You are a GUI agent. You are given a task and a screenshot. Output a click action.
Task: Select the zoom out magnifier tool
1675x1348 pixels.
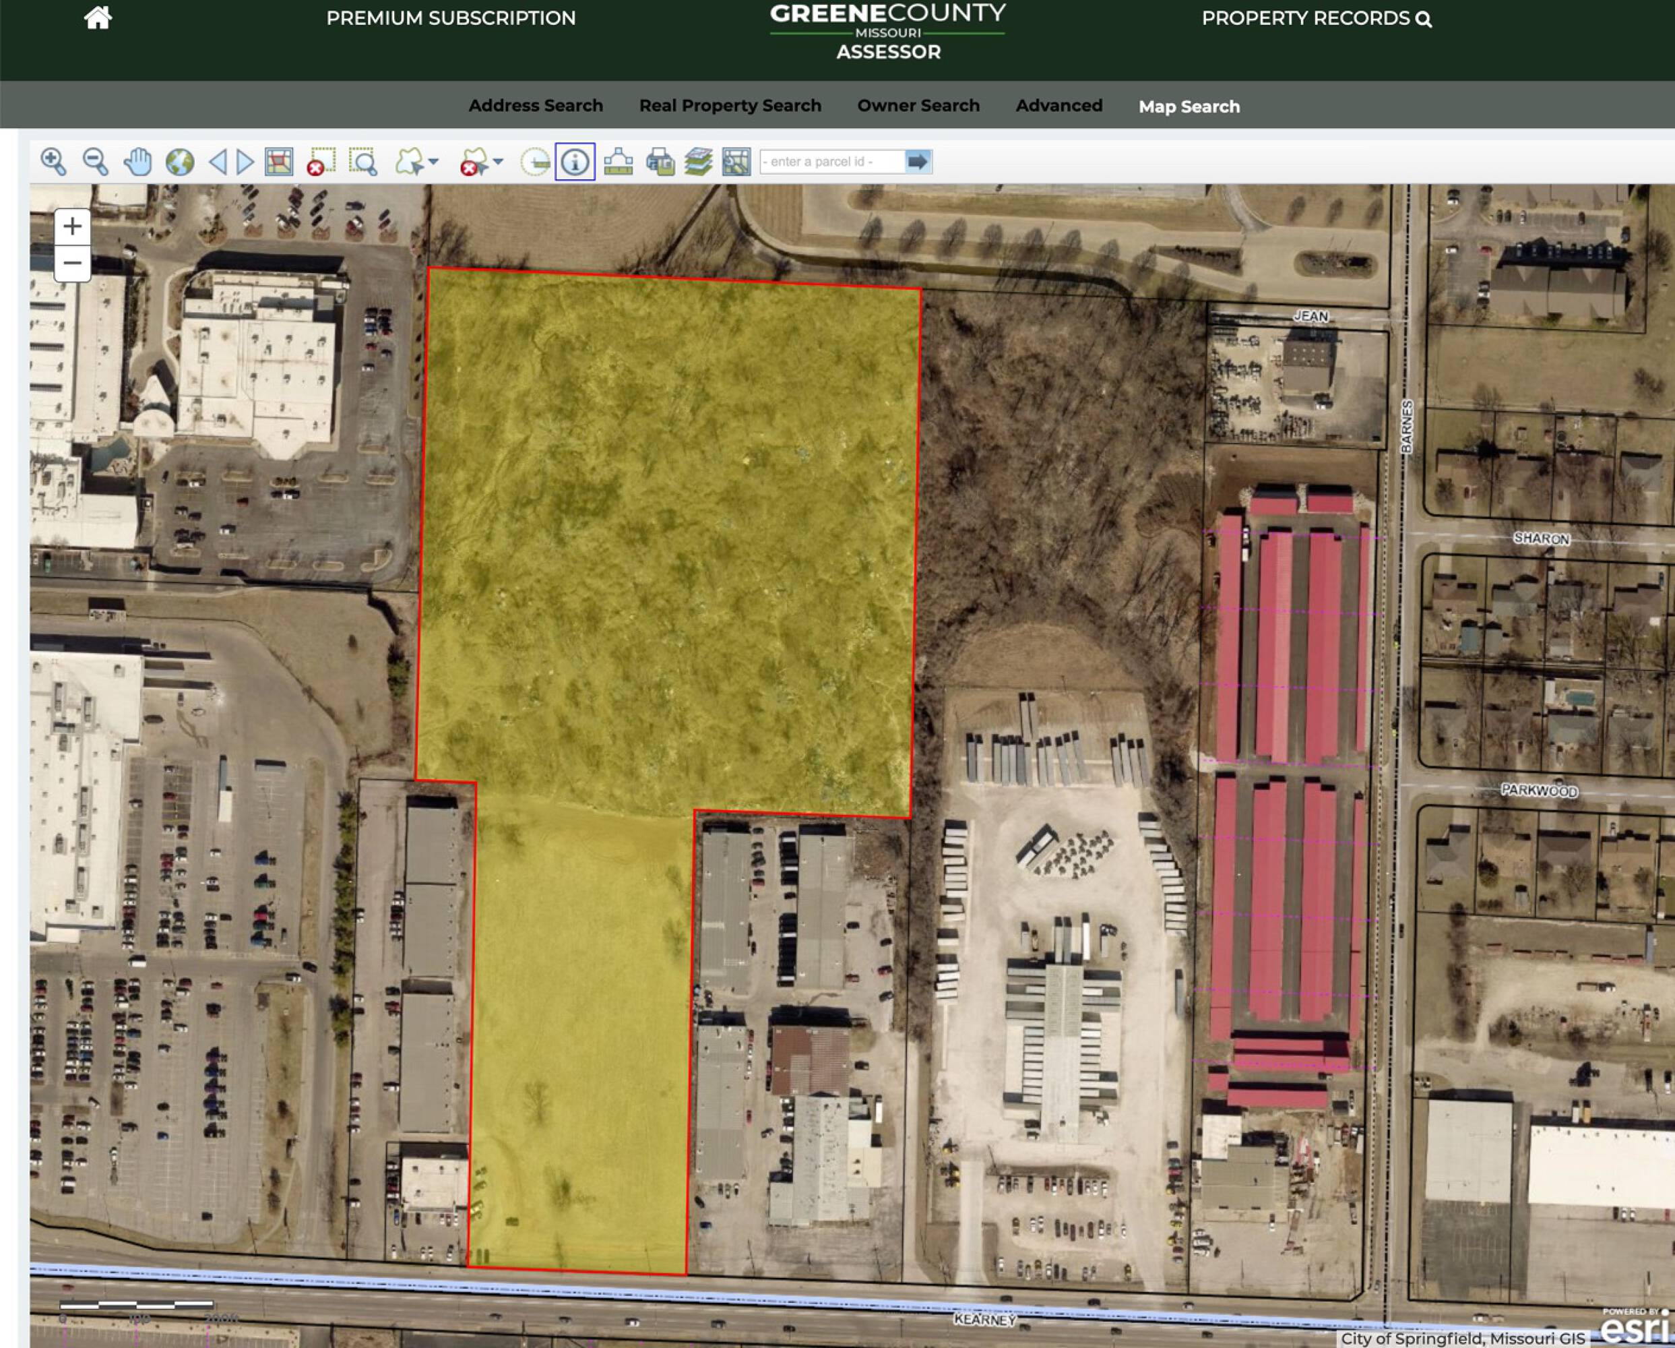(96, 162)
